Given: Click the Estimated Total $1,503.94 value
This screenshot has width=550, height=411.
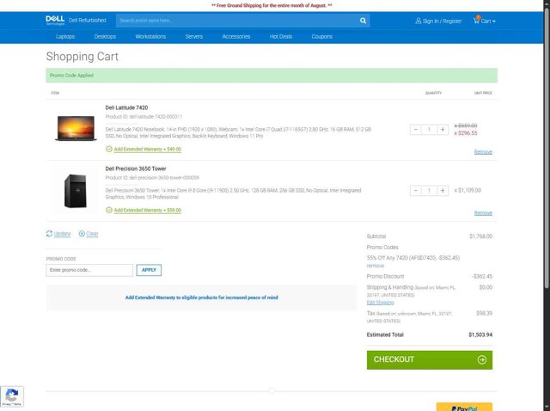Looking at the screenshot, I should point(480,334).
